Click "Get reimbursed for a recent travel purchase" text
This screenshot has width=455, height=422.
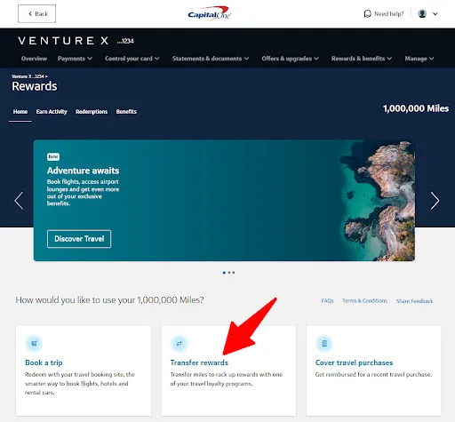click(x=373, y=375)
